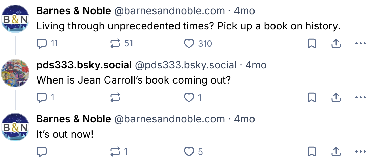This screenshot has height=164, width=366.
Task: Bookmark the 'Pick up a book' post
Action: pyautogui.click(x=312, y=44)
